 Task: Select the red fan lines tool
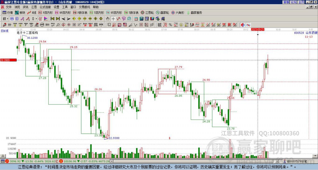114,25
